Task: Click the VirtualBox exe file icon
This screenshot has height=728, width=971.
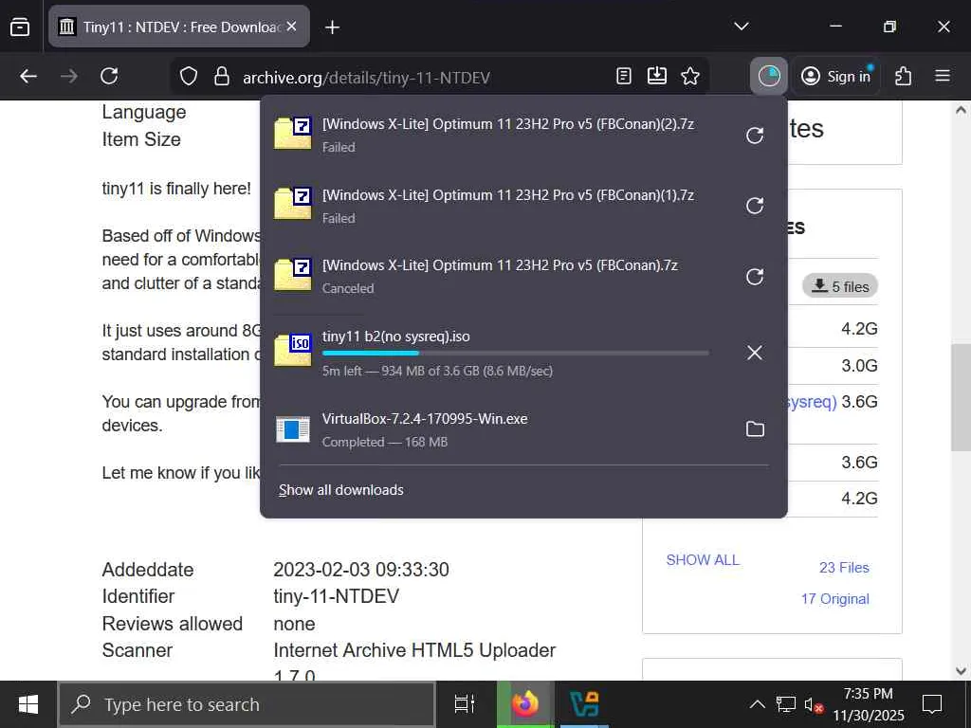Action: pyautogui.click(x=293, y=429)
